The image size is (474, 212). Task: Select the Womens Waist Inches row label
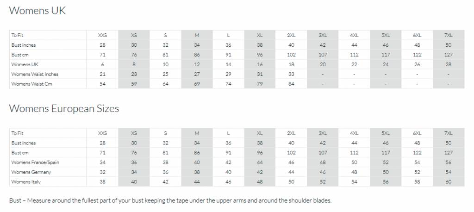(35, 74)
